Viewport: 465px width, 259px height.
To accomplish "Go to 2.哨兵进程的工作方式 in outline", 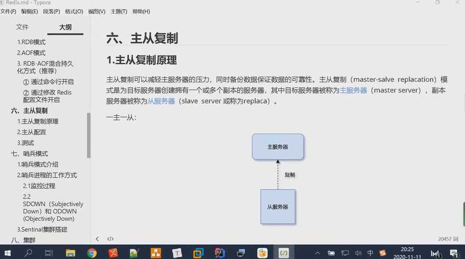I will (x=47, y=175).
